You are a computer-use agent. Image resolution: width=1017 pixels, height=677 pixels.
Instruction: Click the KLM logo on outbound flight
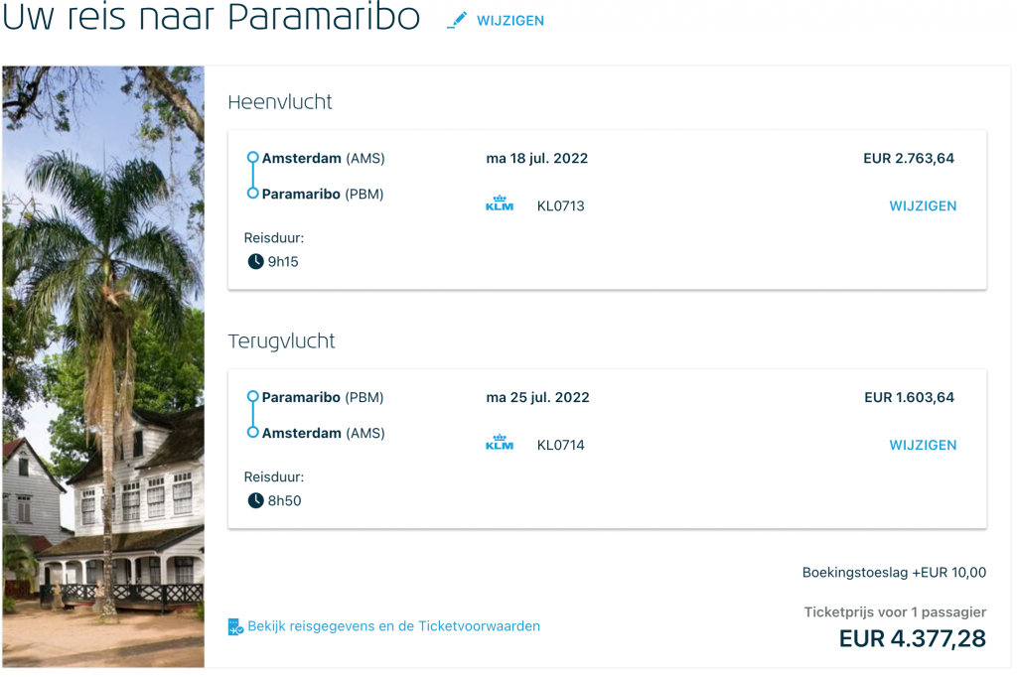500,205
